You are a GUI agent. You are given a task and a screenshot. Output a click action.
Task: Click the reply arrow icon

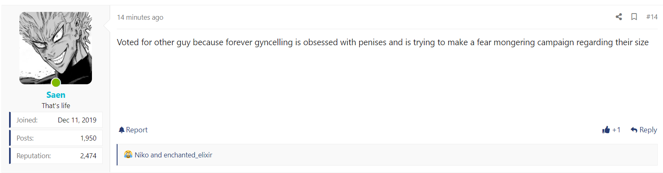pos(634,130)
